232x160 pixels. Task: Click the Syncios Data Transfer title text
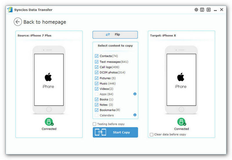point(33,10)
